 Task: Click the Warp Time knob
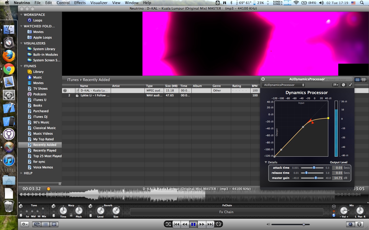tap(63, 211)
